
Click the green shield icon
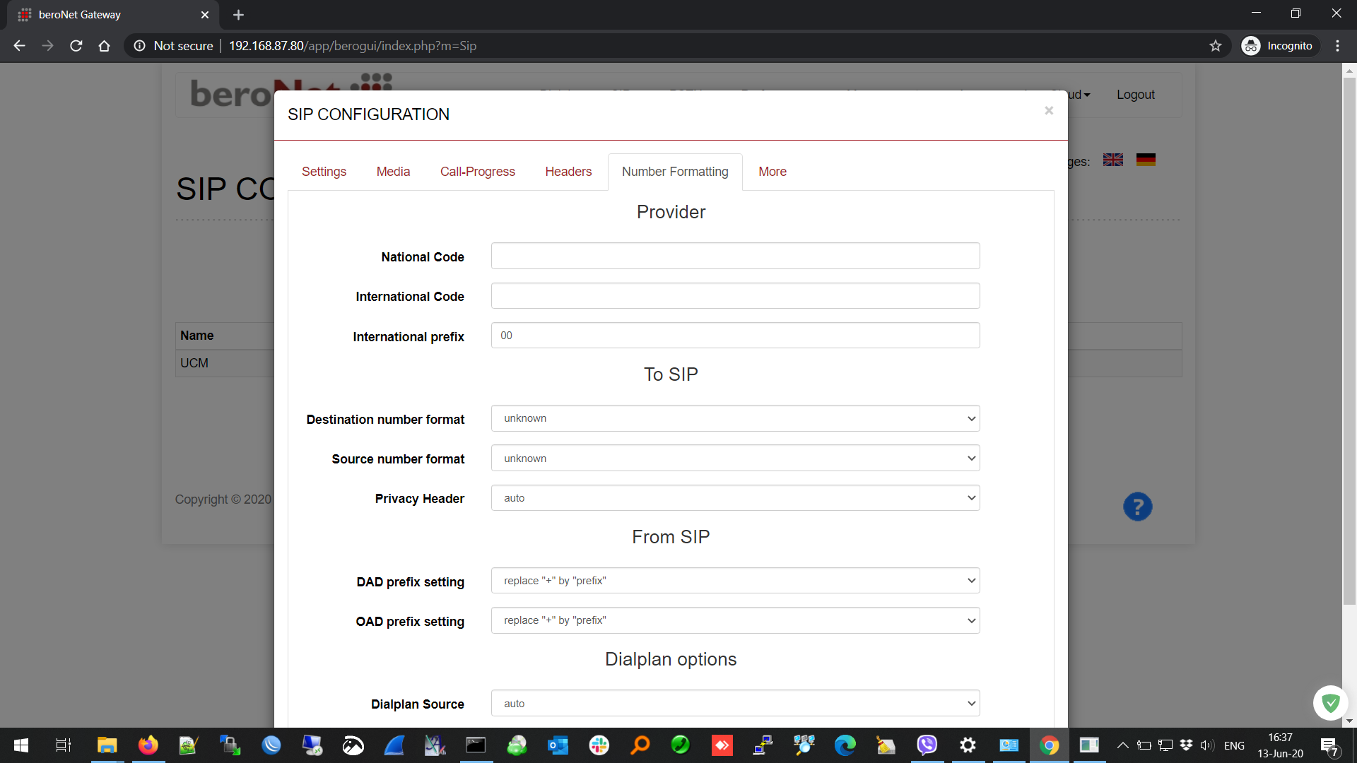click(1330, 702)
